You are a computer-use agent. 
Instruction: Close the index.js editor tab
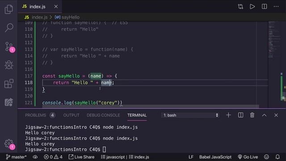[x=56, y=7]
